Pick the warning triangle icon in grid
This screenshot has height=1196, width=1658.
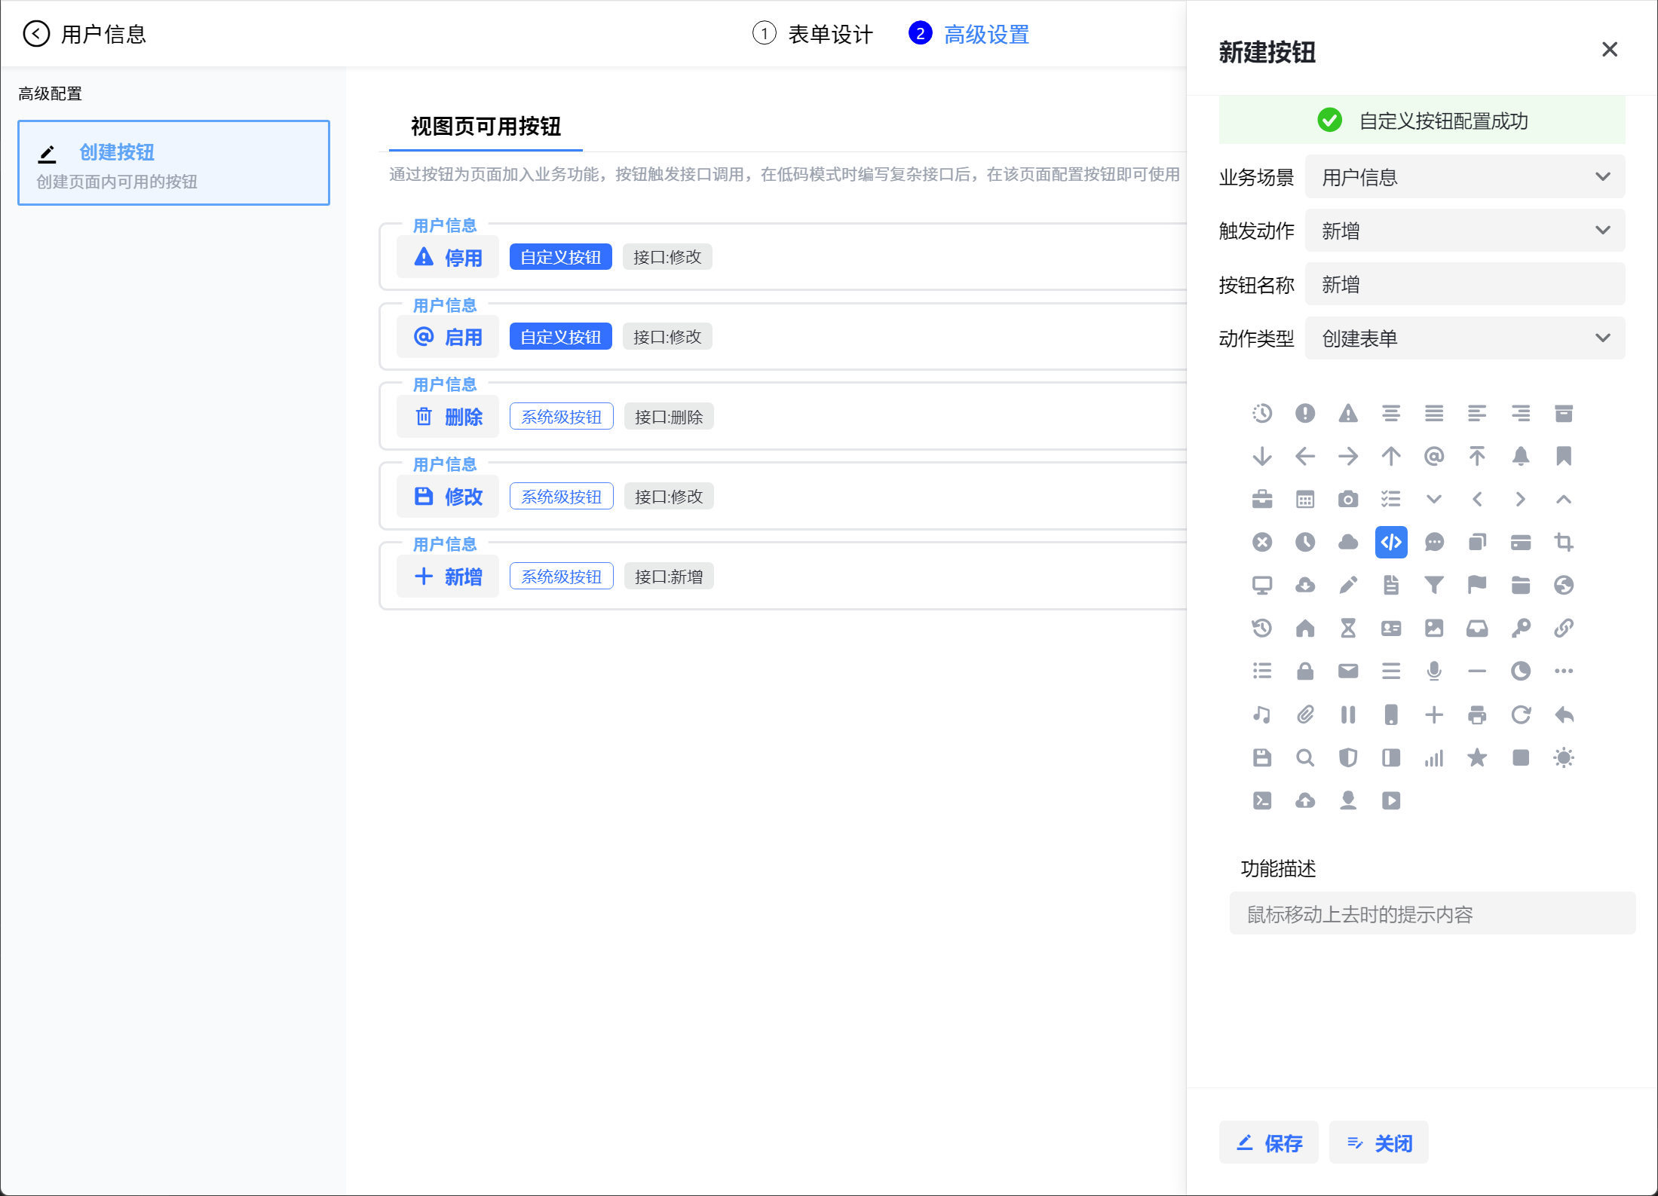point(1348,414)
